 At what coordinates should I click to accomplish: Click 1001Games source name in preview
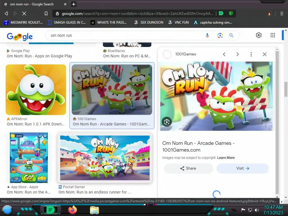186,54
